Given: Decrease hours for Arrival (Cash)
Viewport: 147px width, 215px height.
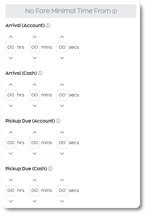Looking at the screenshot, I should pos(11,106).
